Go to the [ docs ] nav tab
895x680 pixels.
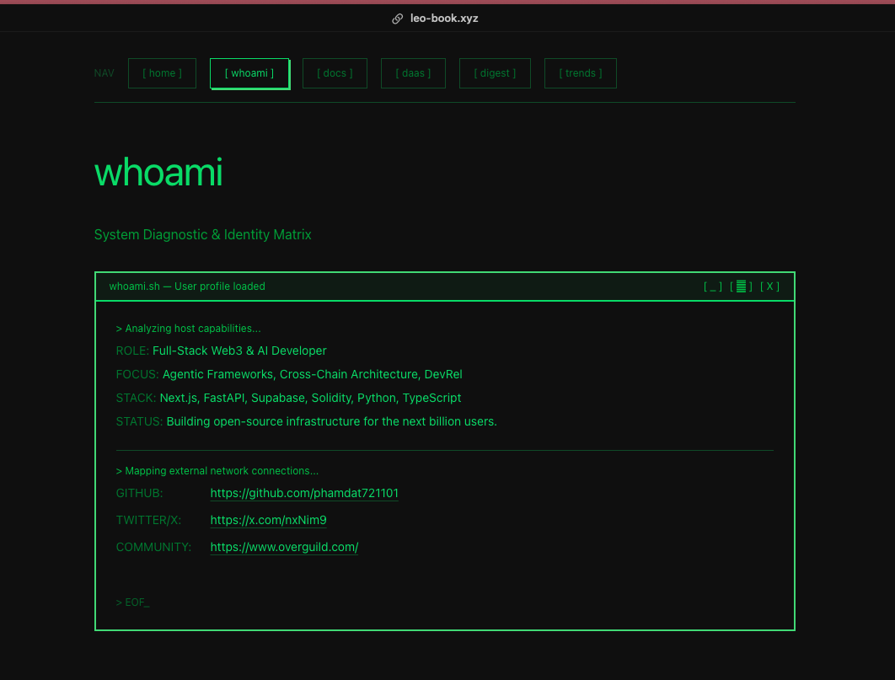tap(335, 73)
